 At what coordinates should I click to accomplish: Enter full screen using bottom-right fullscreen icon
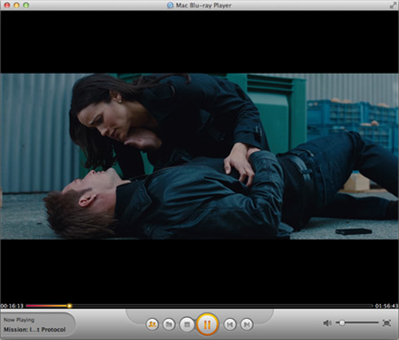(x=387, y=323)
